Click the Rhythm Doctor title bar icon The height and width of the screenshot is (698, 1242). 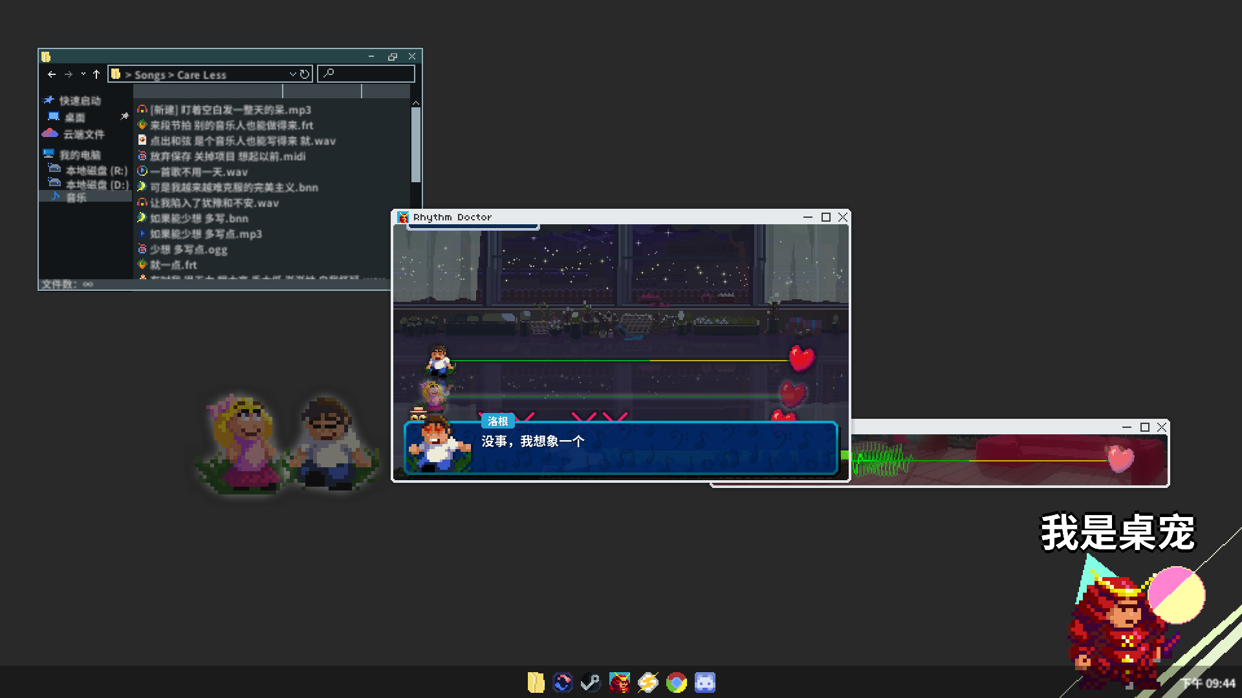(403, 217)
